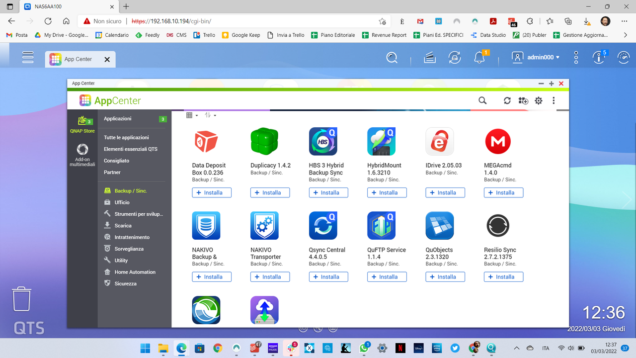This screenshot has width=636, height=358.
Task: Select Tutte le applicazioni category
Action: [126, 137]
